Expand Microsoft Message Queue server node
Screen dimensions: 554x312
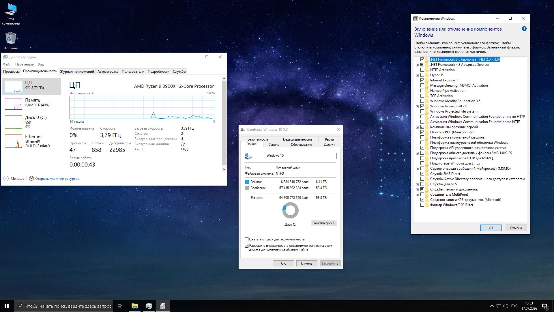(x=417, y=169)
